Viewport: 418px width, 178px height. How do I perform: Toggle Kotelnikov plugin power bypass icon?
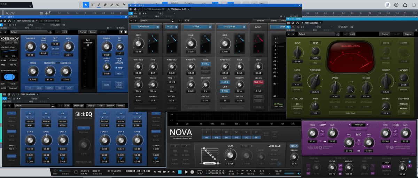1,25
